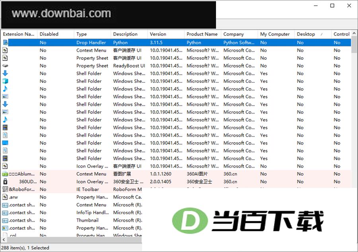Select the 3D cube Shell Folder icon
The height and width of the screenshot is (252, 358).
tap(5, 81)
